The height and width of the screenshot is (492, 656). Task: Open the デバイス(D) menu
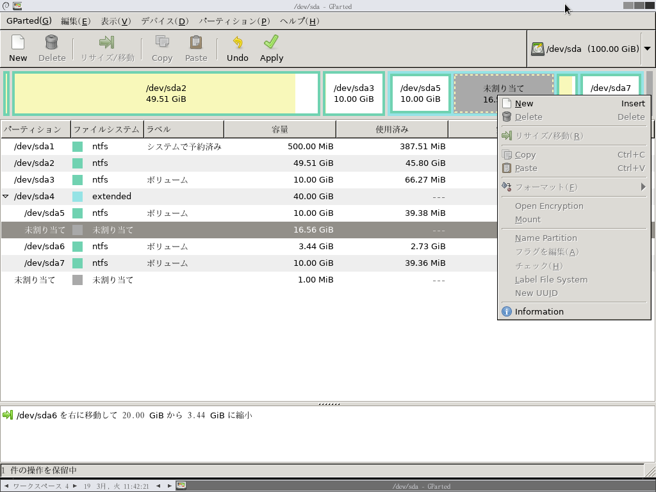(165, 21)
